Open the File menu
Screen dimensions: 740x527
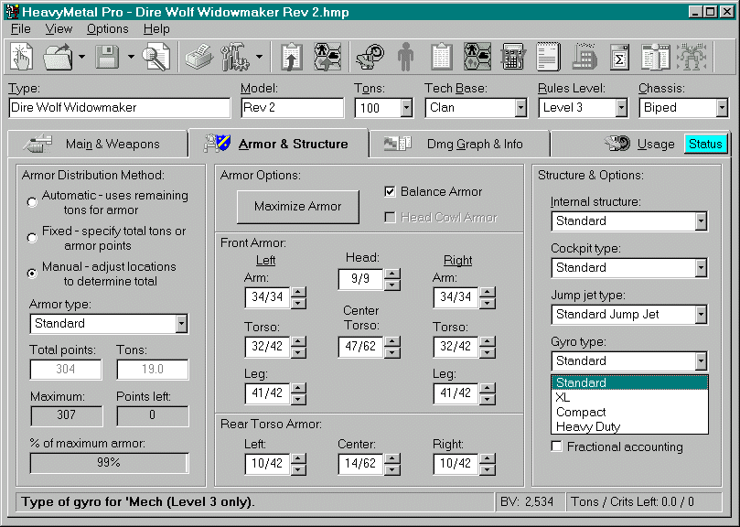point(21,28)
